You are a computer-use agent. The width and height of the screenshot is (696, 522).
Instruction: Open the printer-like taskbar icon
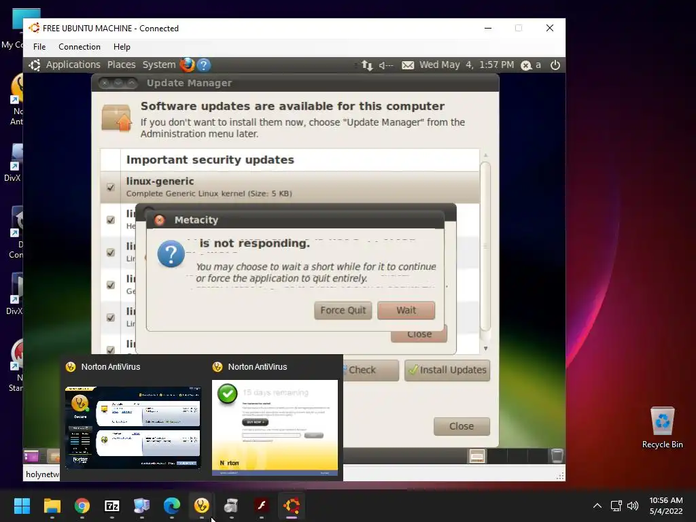[232, 506]
